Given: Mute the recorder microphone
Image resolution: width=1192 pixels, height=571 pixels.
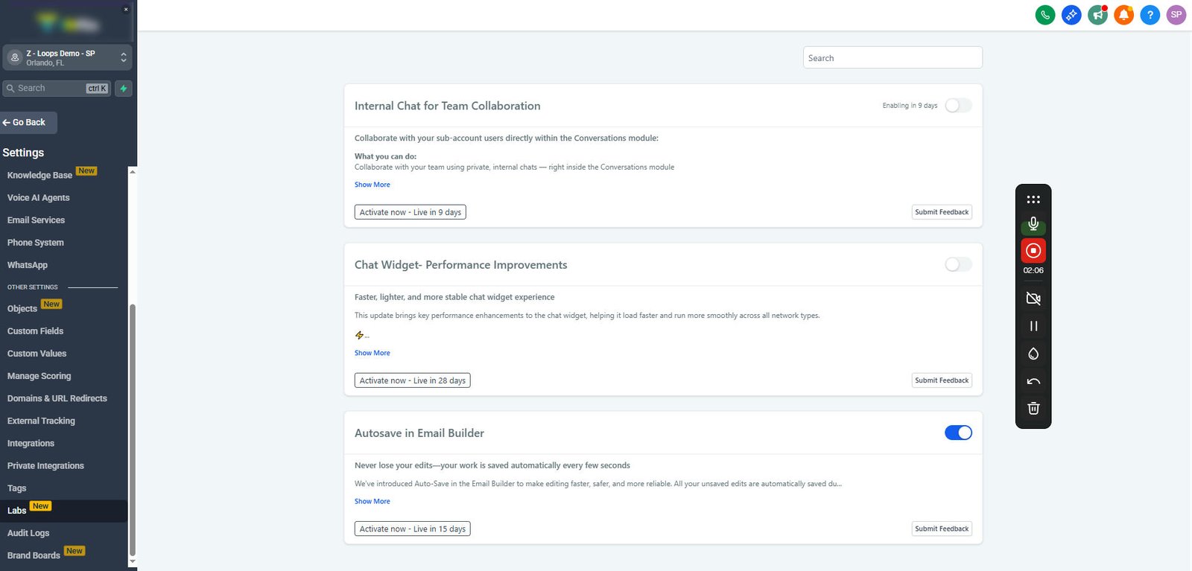Looking at the screenshot, I should pos(1033,223).
